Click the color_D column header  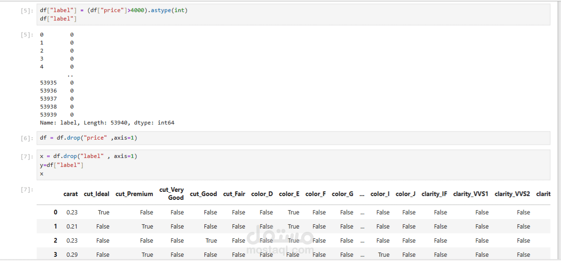262,194
